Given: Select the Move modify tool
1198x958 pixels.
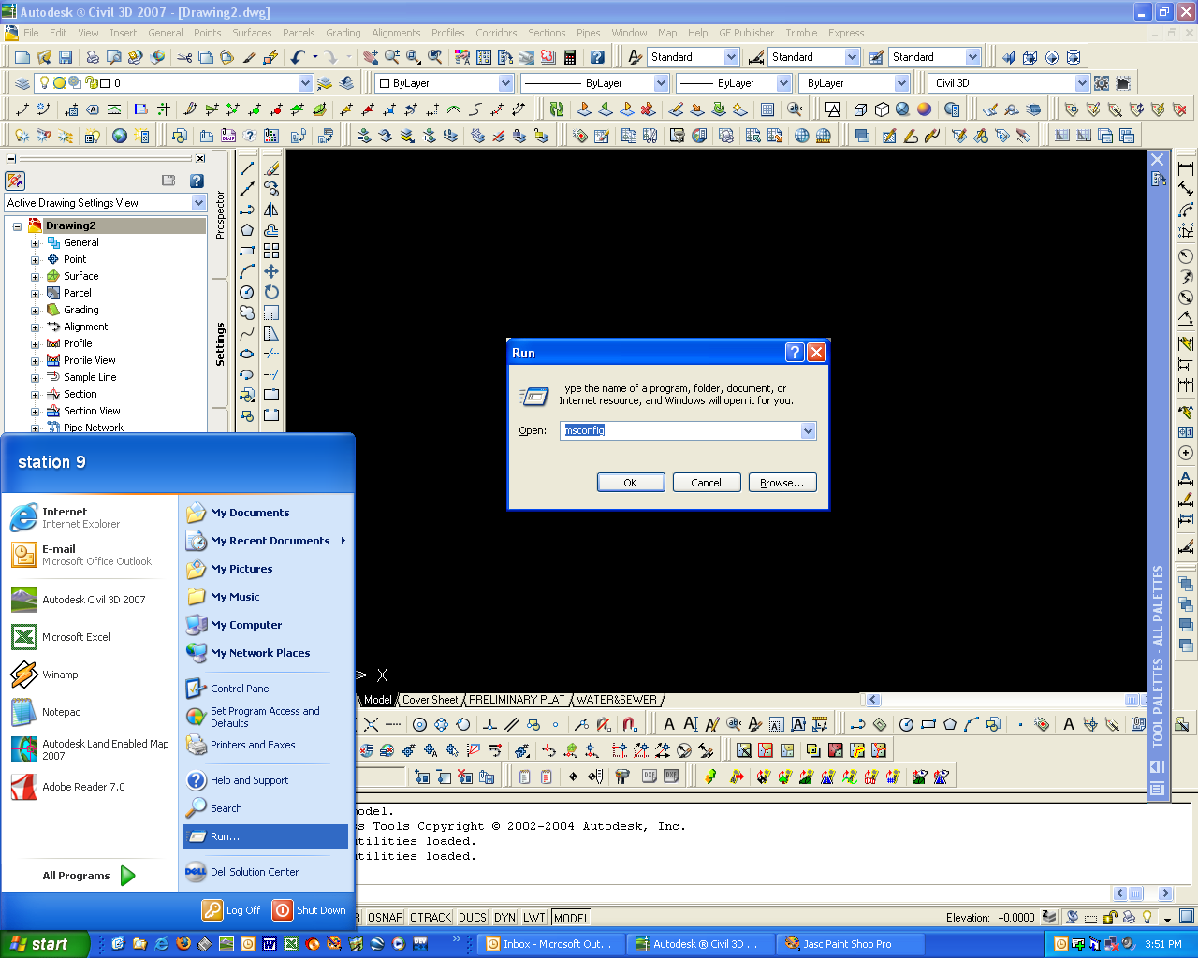Looking at the screenshot, I should 271,271.
